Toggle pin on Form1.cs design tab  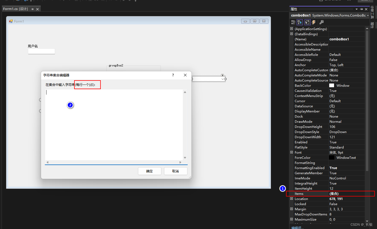click(33, 9)
